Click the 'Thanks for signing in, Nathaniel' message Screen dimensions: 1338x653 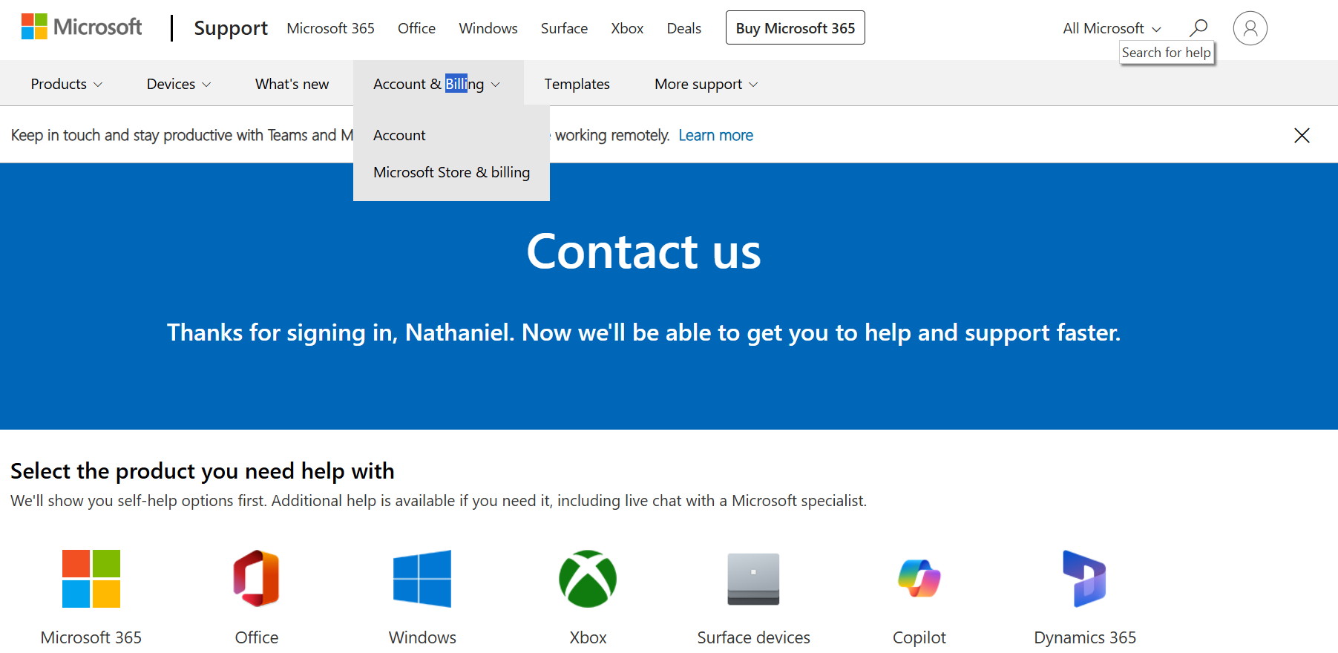click(x=644, y=332)
